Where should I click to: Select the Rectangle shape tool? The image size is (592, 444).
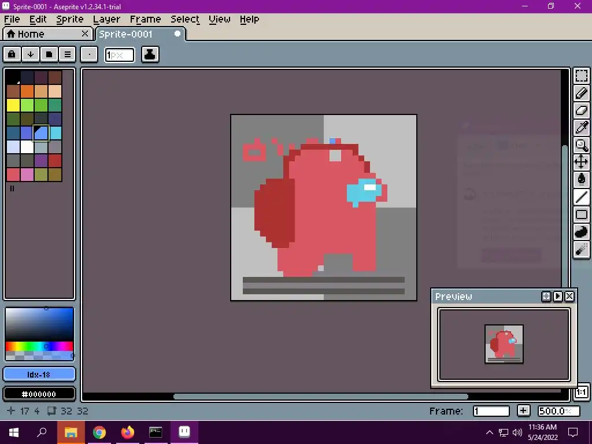582,214
